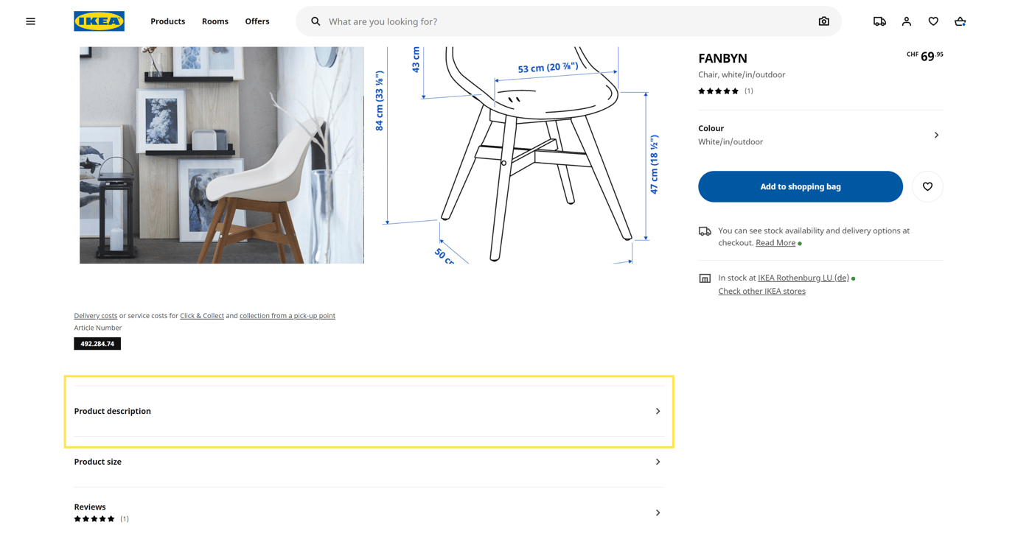Click the chair dimensions drawing image
1032x542 pixels.
coord(516,155)
